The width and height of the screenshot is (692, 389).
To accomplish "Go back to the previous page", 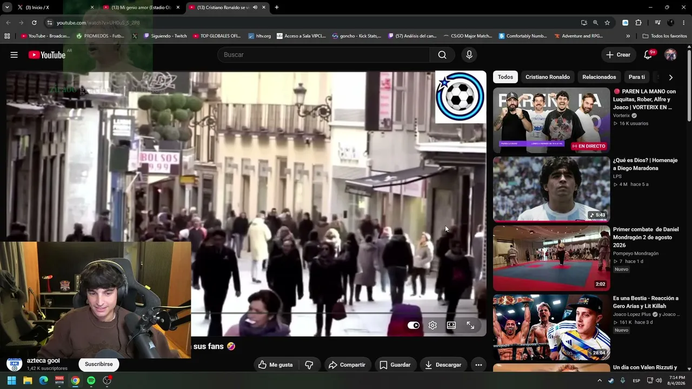I will click(8, 23).
